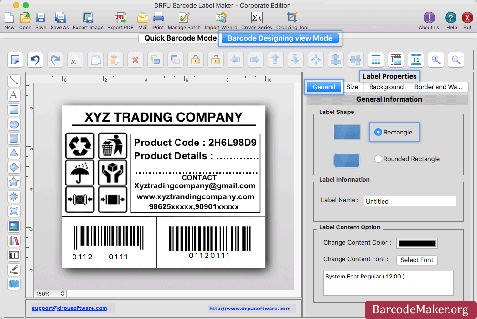Select the Triangle shape tool
The width and height of the screenshot is (477, 319).
click(14, 153)
